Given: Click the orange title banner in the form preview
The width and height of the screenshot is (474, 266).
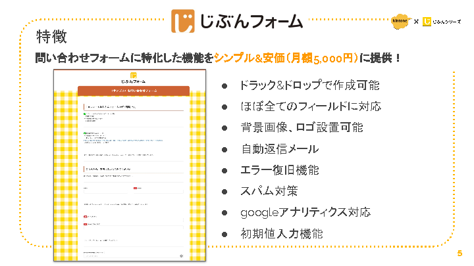Looking at the screenshot, I should point(134,90).
